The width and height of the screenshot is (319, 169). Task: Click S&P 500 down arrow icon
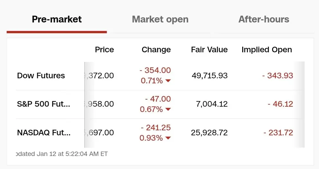[x=168, y=110]
